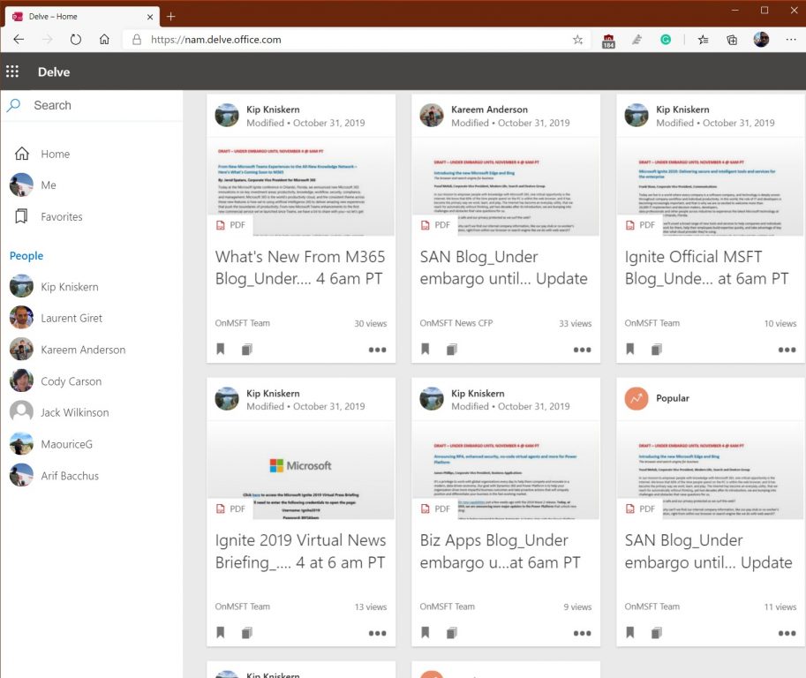Open the Popular SAN Blog document thumbnail
Image resolution: width=806 pixels, height=678 pixels.
pos(711,471)
